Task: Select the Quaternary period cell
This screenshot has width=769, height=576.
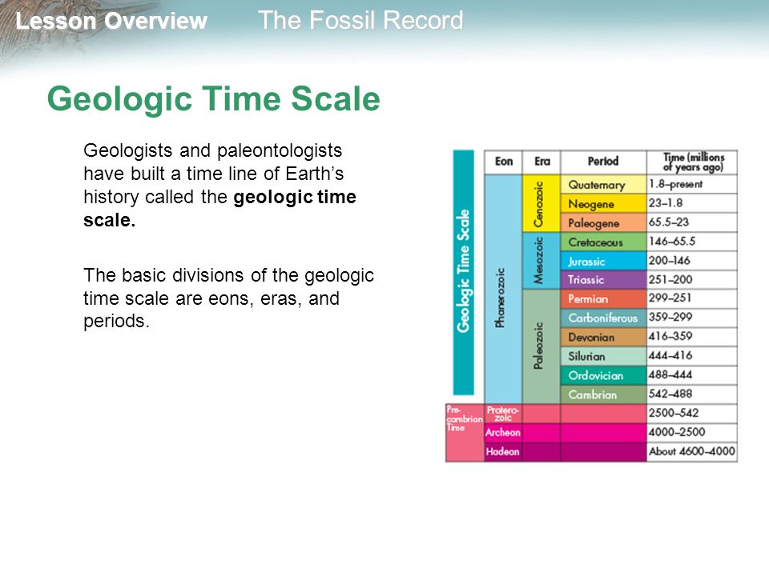Action: pos(603,185)
